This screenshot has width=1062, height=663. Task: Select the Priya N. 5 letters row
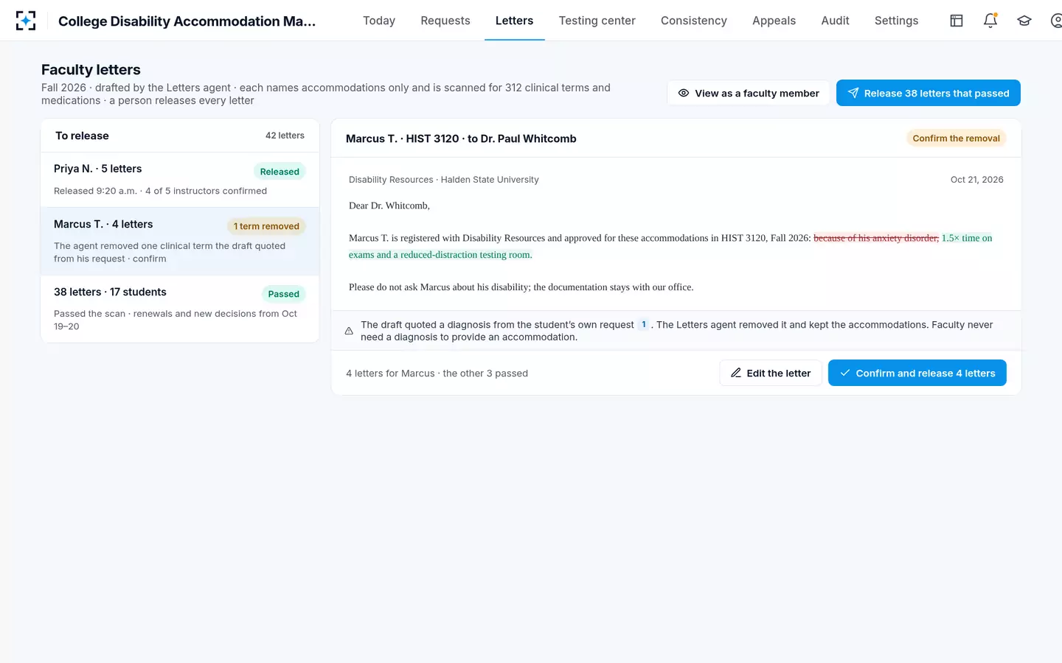click(180, 180)
